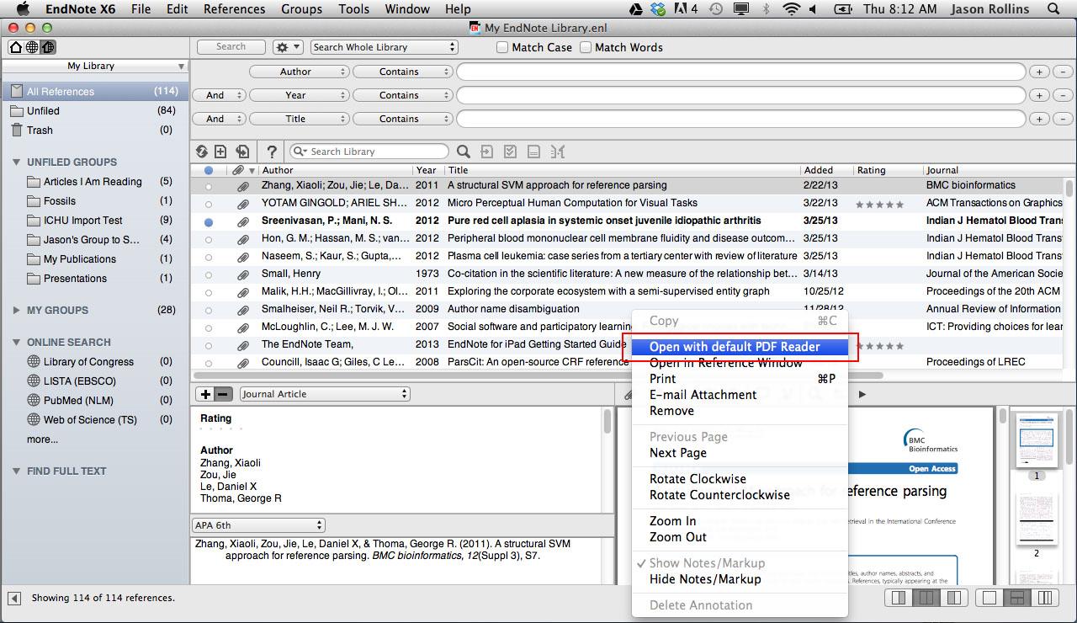
Task: Select the All References library icon
Action: point(17,91)
